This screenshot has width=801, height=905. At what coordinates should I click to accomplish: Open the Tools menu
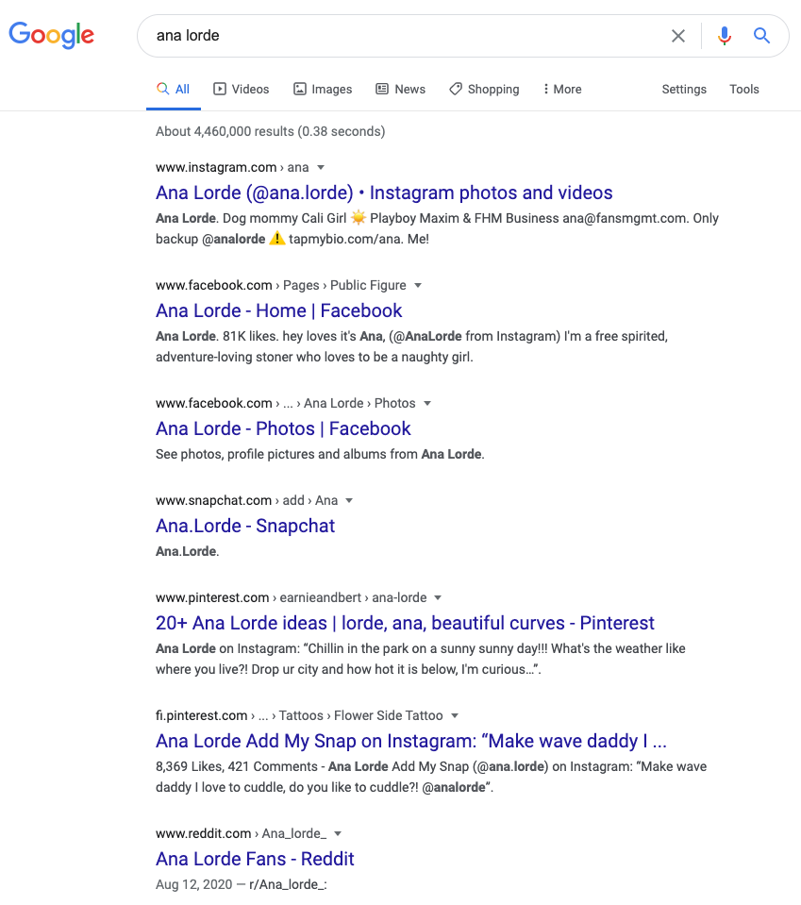pyautogui.click(x=744, y=88)
